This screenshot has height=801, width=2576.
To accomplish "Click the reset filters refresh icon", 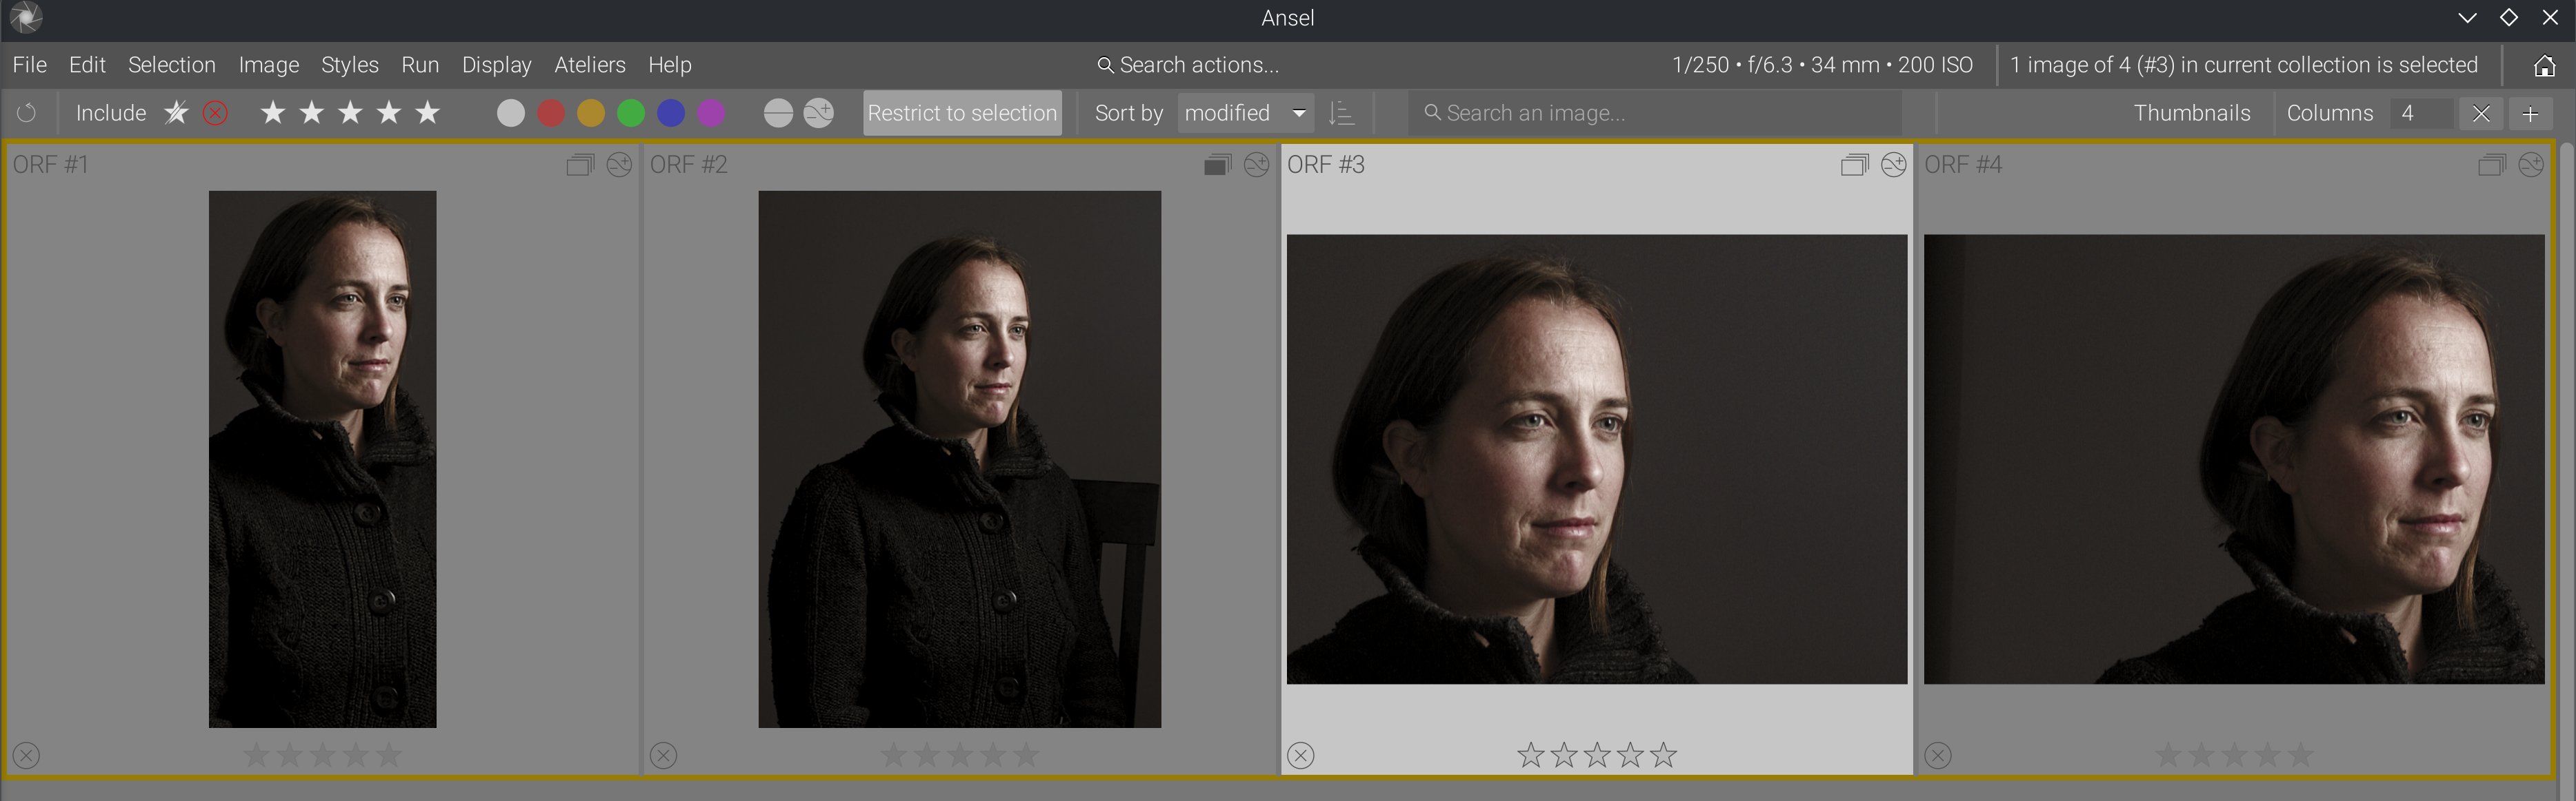I will 27,113.
